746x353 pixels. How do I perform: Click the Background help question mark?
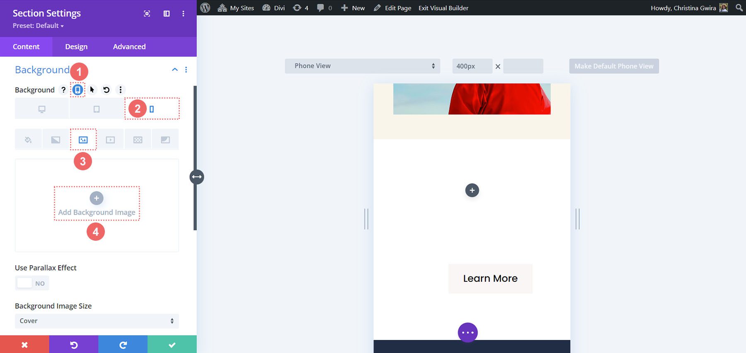[63, 90]
